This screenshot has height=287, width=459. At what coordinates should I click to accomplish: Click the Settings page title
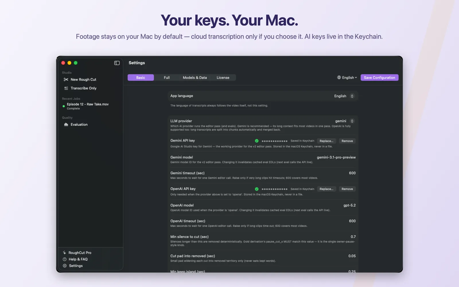pyautogui.click(x=137, y=63)
